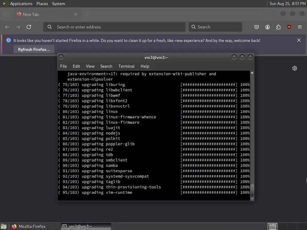
Task: Click the text 'upgrading samba'
Action: point(100,165)
